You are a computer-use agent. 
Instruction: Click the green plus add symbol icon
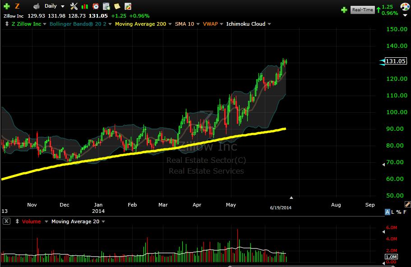pyautogui.click(x=6, y=6)
